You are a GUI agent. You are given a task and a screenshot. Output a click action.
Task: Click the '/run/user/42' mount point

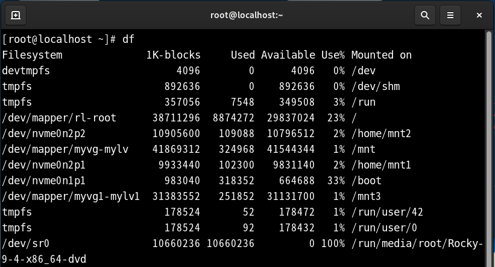[x=387, y=212]
